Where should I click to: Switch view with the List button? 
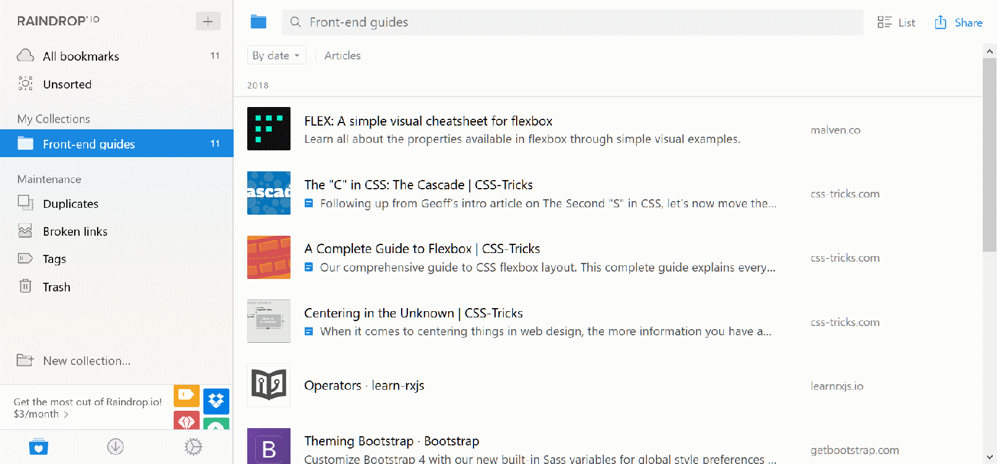coord(896,22)
